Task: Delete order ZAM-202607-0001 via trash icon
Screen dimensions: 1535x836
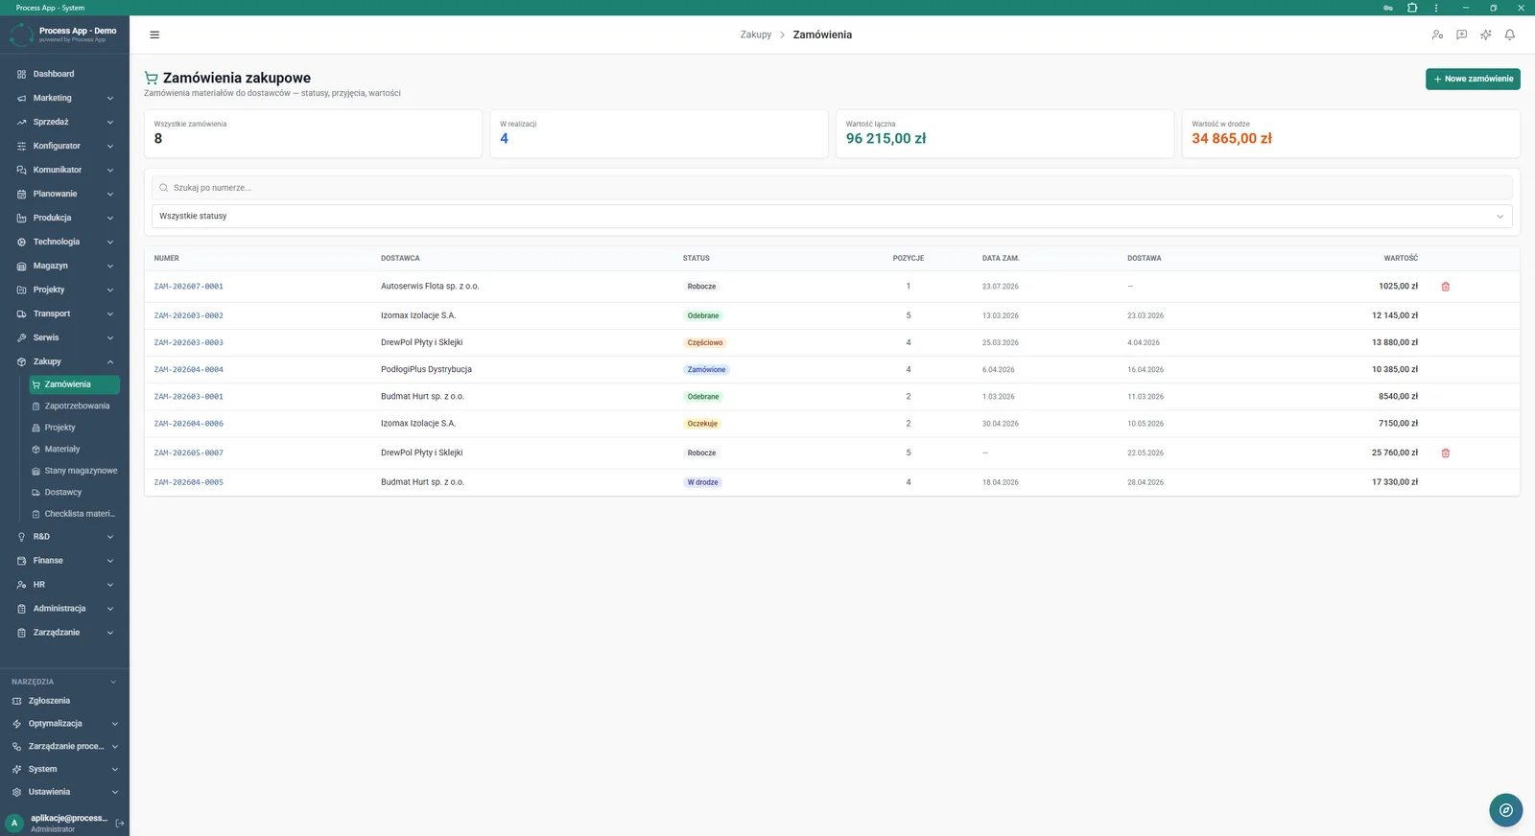Action: 1446,287
